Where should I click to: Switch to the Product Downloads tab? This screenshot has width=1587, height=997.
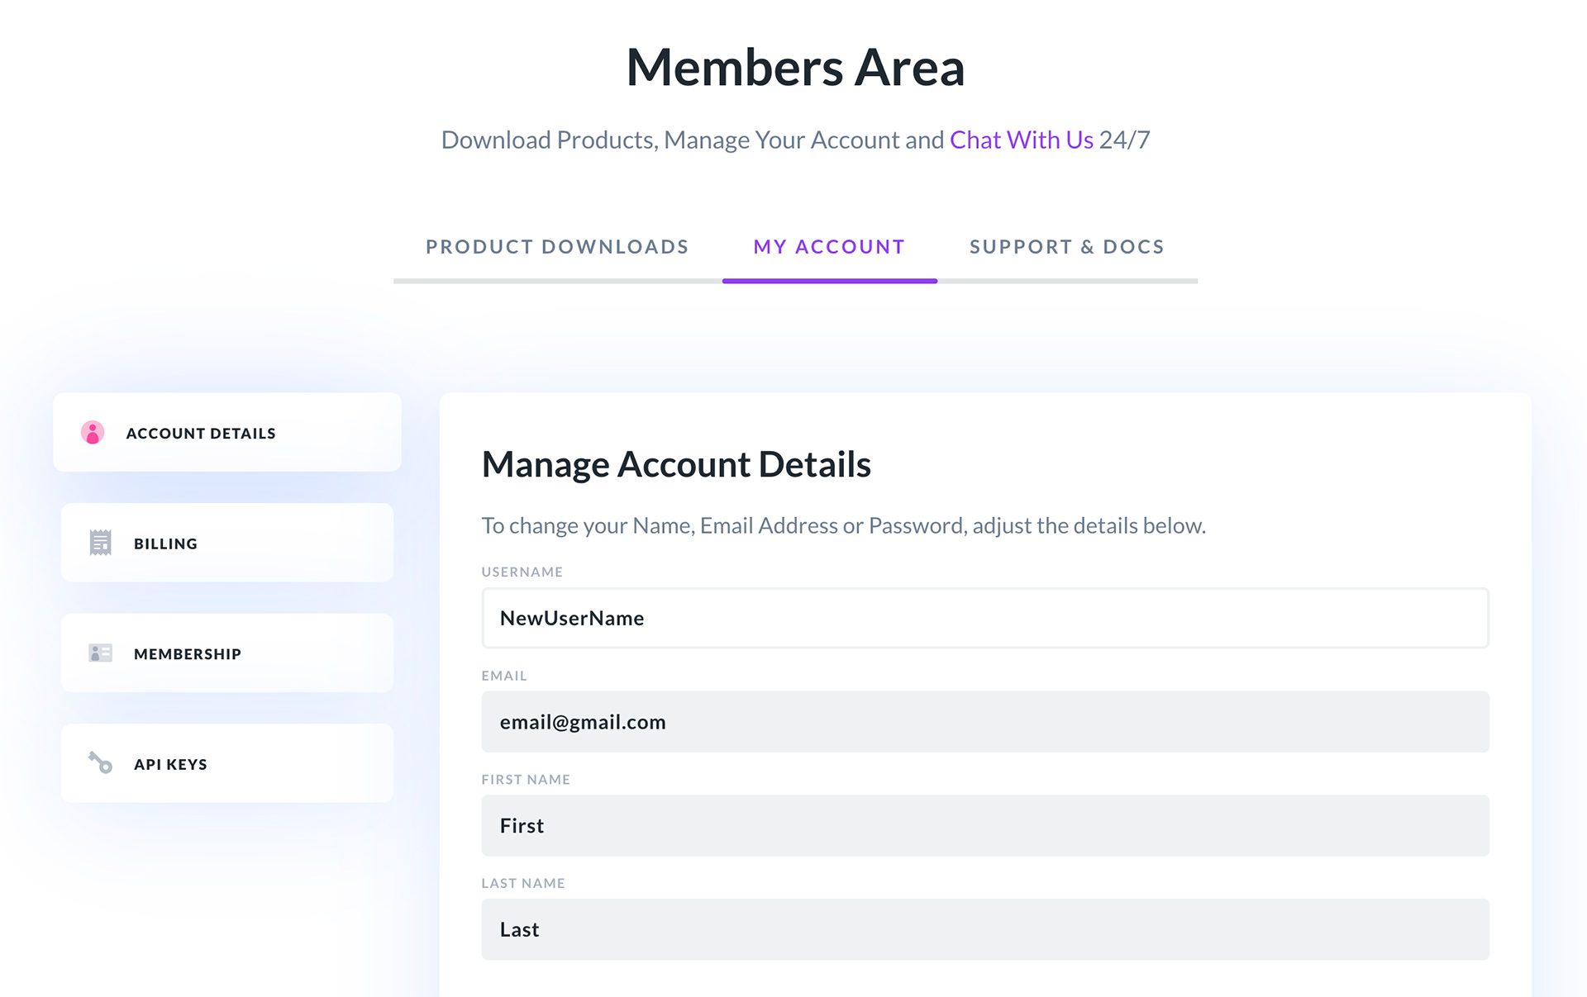click(x=557, y=247)
